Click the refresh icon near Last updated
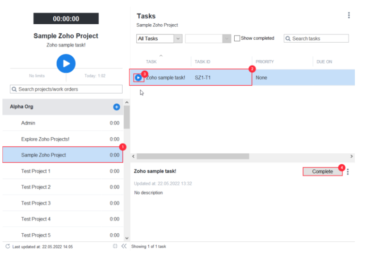 (7, 246)
